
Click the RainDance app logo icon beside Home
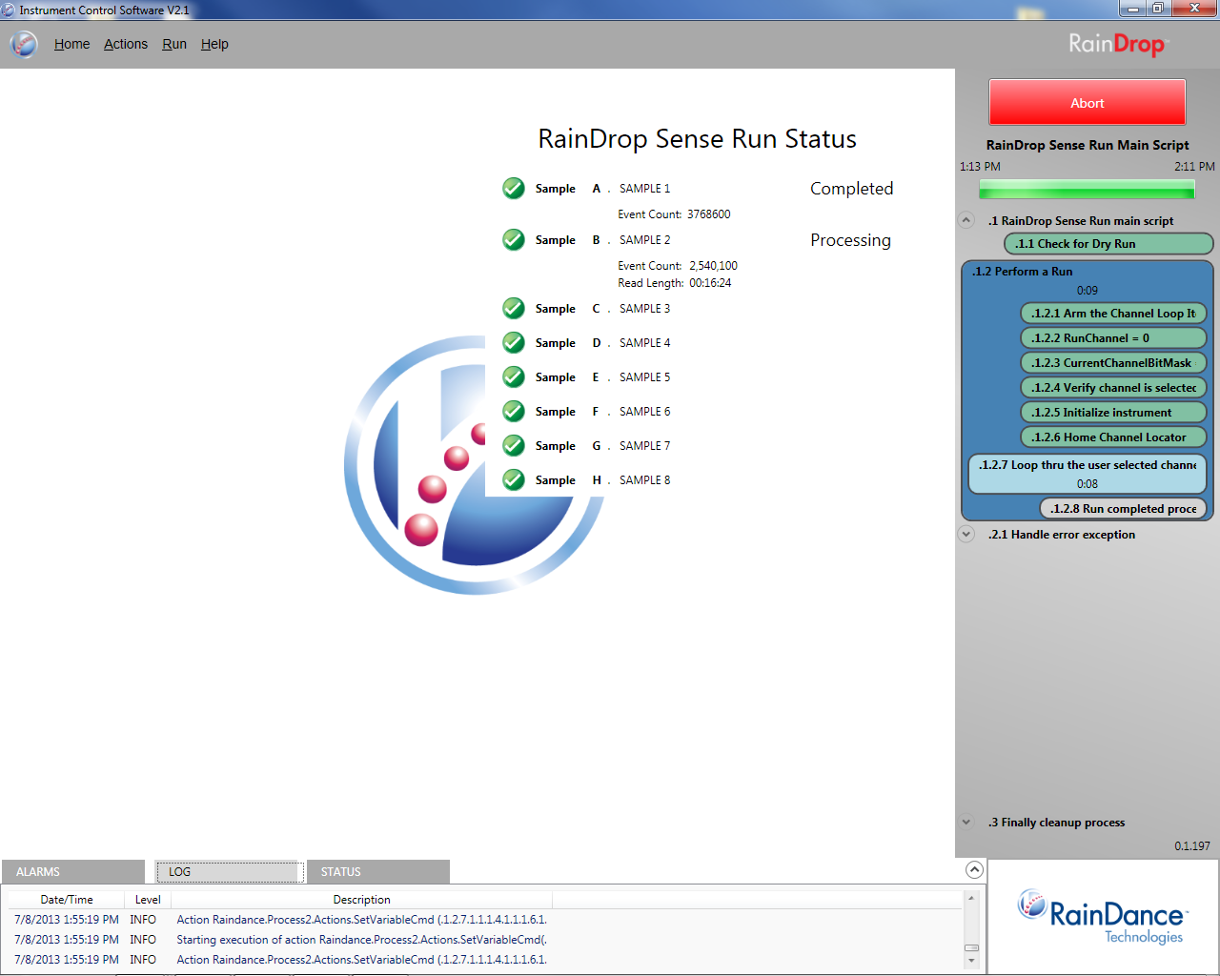[24, 44]
